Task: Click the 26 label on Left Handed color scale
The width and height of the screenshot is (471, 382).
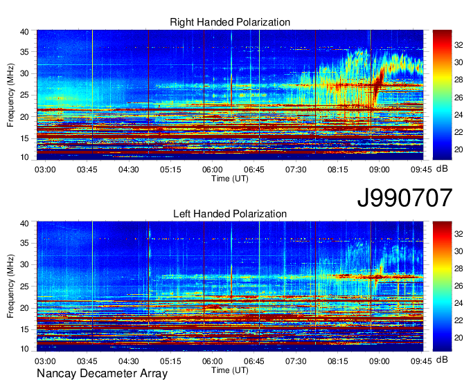Action: 459,286
